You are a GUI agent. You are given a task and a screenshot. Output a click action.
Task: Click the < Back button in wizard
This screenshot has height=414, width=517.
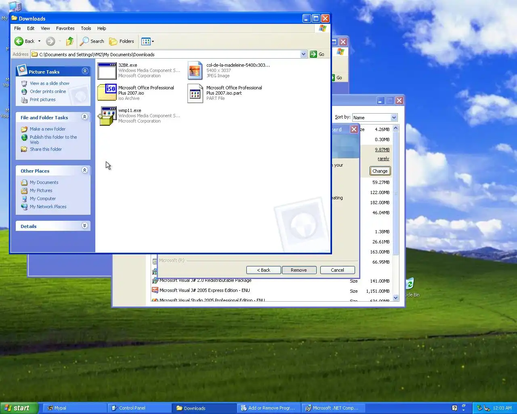[x=263, y=270]
